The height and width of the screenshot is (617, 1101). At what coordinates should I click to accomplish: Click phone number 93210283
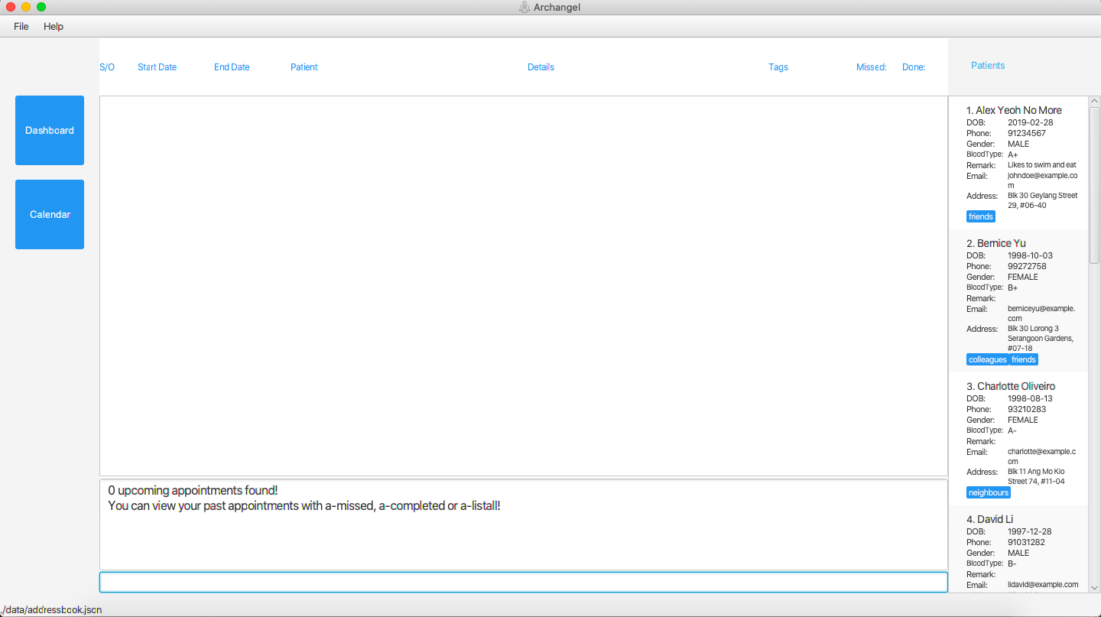coord(1027,409)
